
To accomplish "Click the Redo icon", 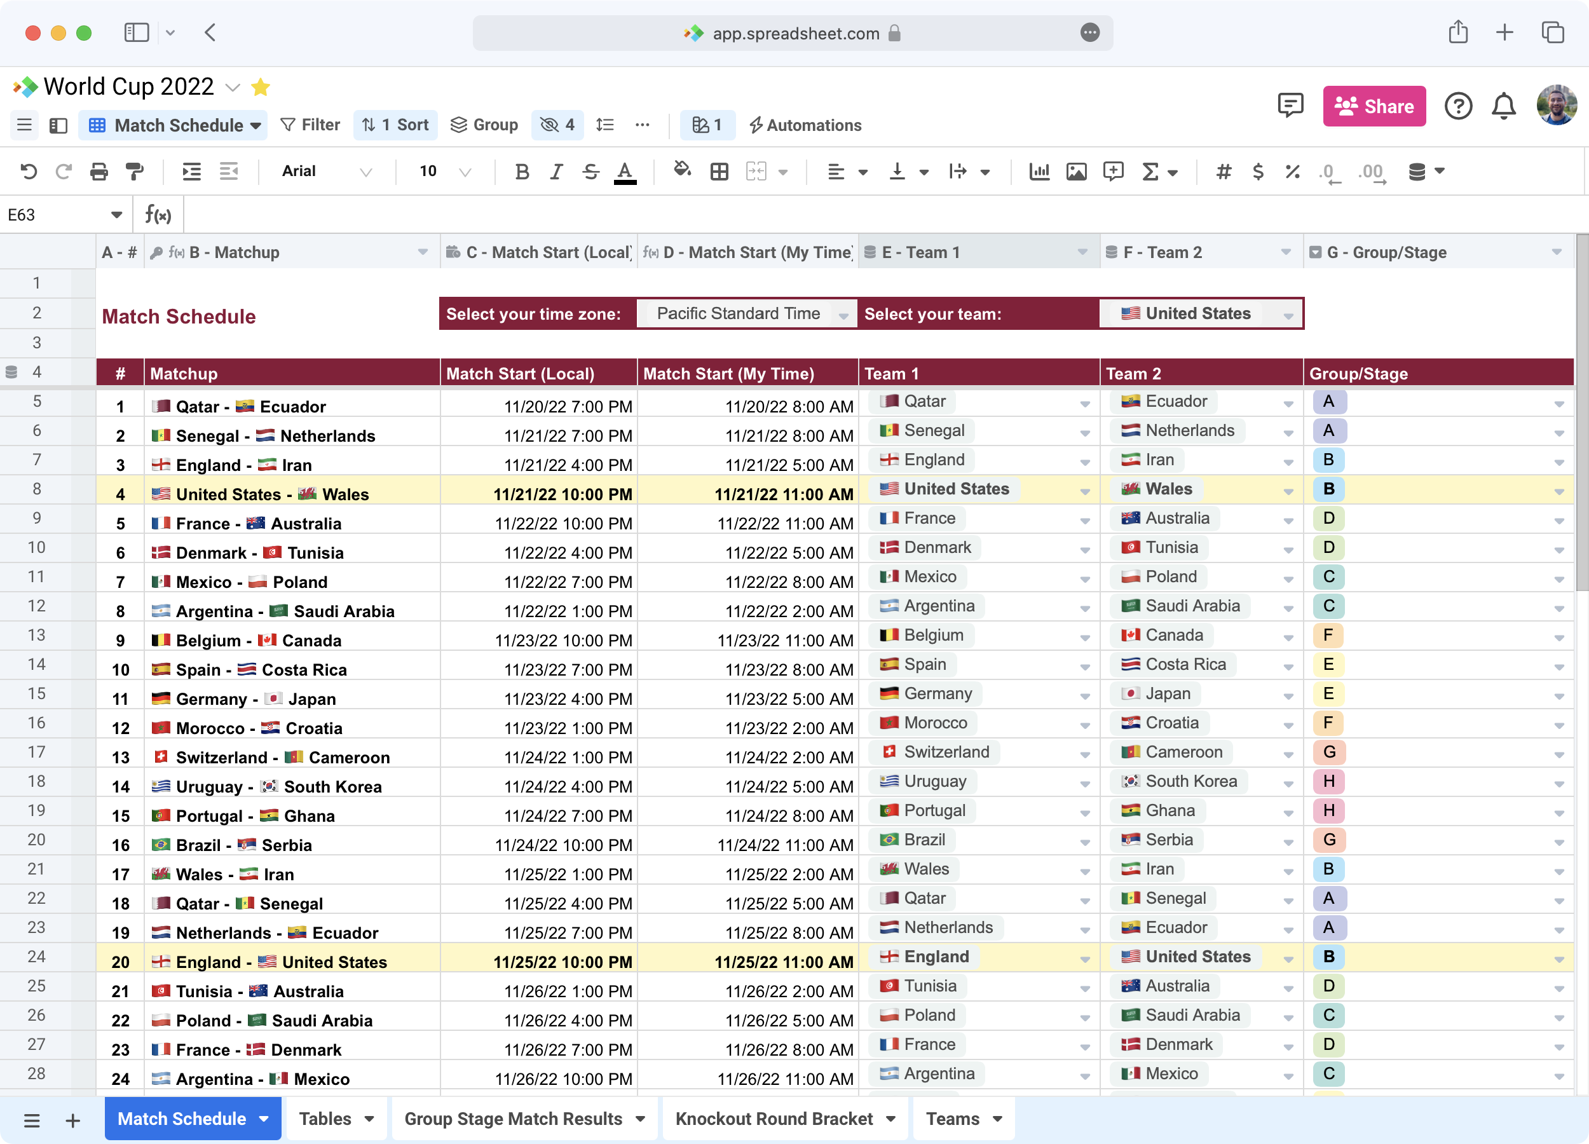I will [x=64, y=171].
